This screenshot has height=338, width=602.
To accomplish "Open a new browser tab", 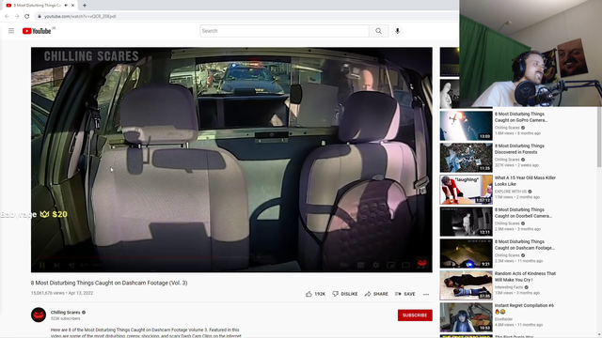I will [85, 6].
